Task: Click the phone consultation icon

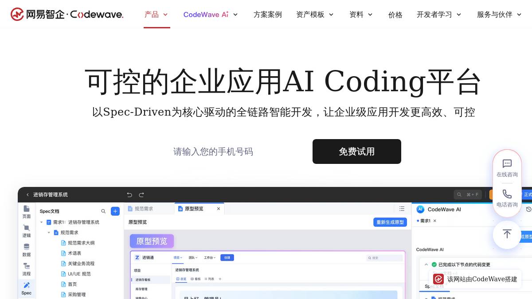Action: [507, 194]
